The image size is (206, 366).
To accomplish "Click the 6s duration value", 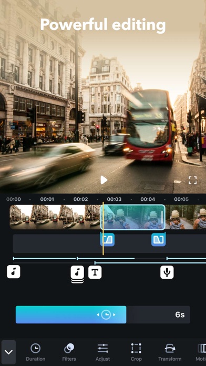I will click(x=180, y=314).
